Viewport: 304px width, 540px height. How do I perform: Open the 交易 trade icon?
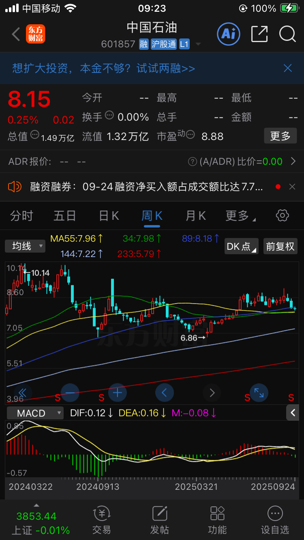pos(102,520)
